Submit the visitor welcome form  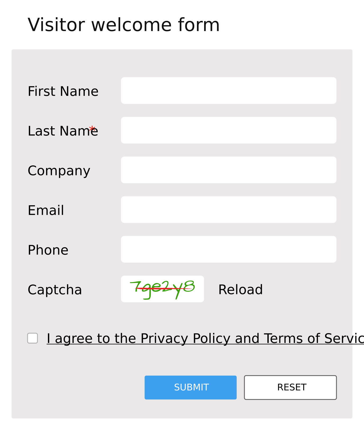[191, 387]
